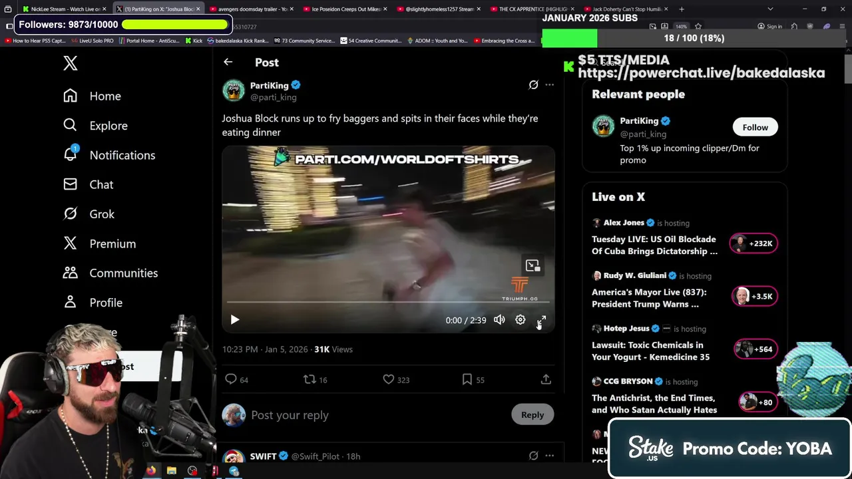Open Explore in X sidebar
852x479 pixels.
point(95,125)
